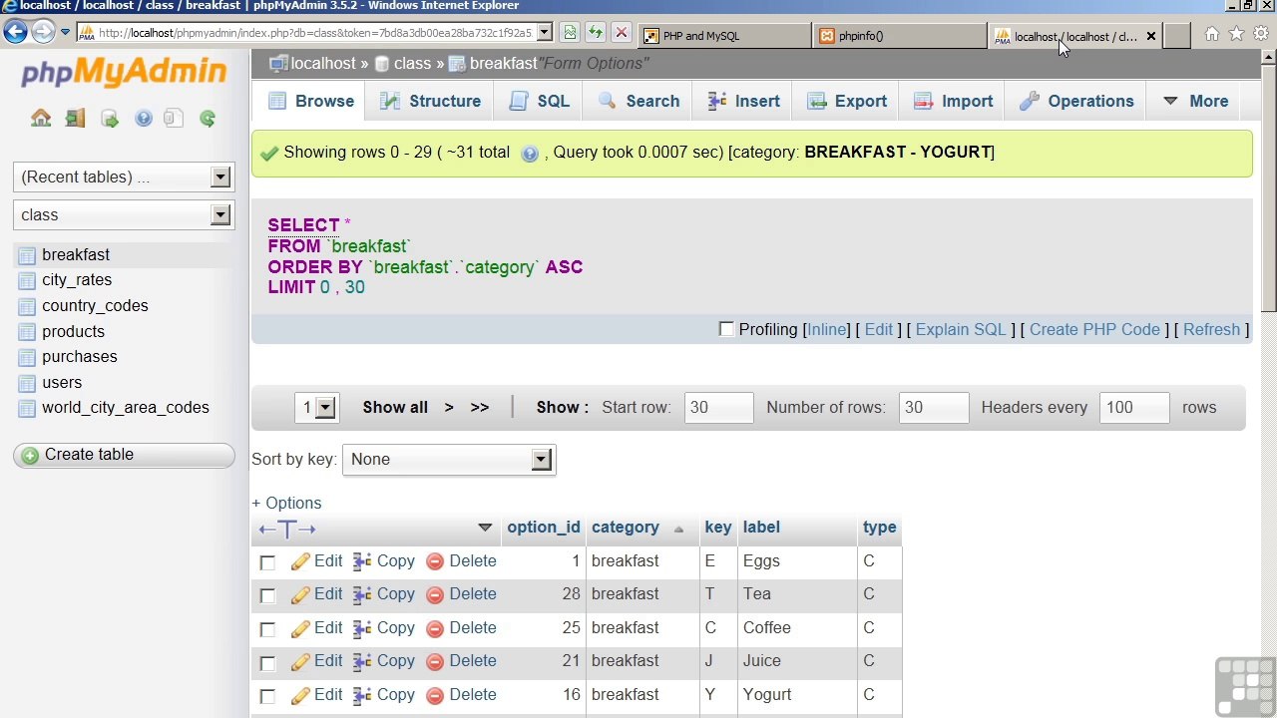1277x718 pixels.
Task: Switch to the Structure tab
Action: coord(430,101)
